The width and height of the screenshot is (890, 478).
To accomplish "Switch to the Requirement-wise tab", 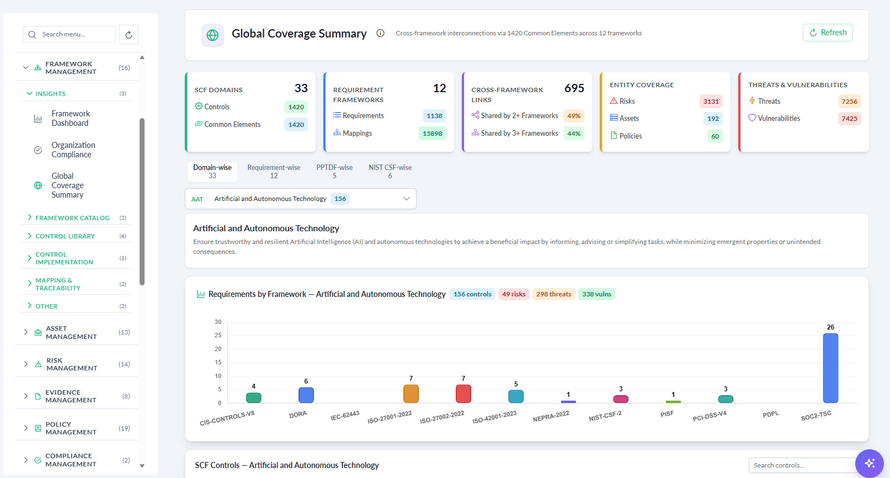I will (274, 172).
